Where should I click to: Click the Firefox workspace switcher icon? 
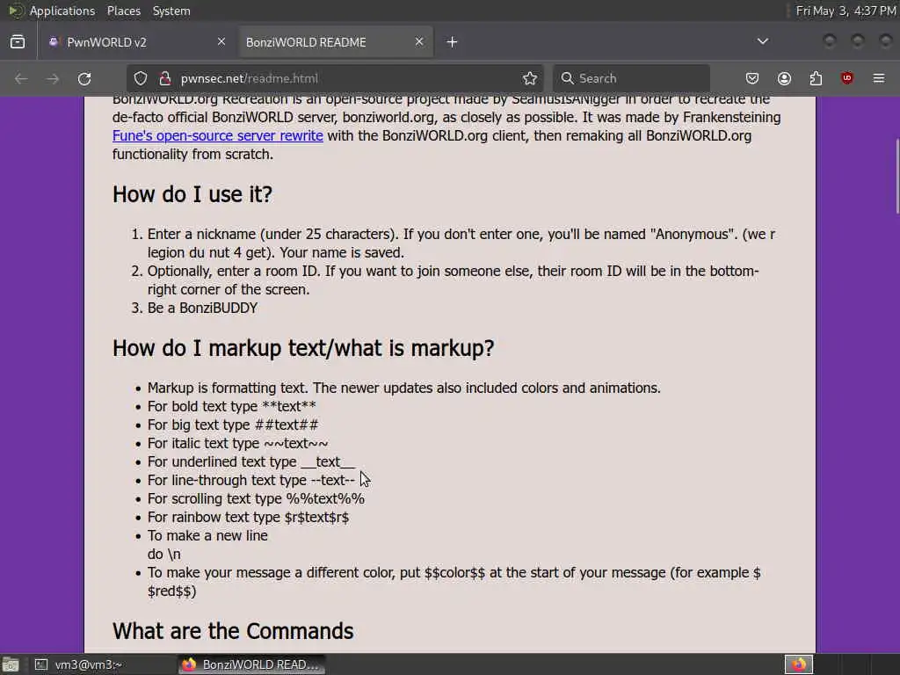tap(799, 664)
